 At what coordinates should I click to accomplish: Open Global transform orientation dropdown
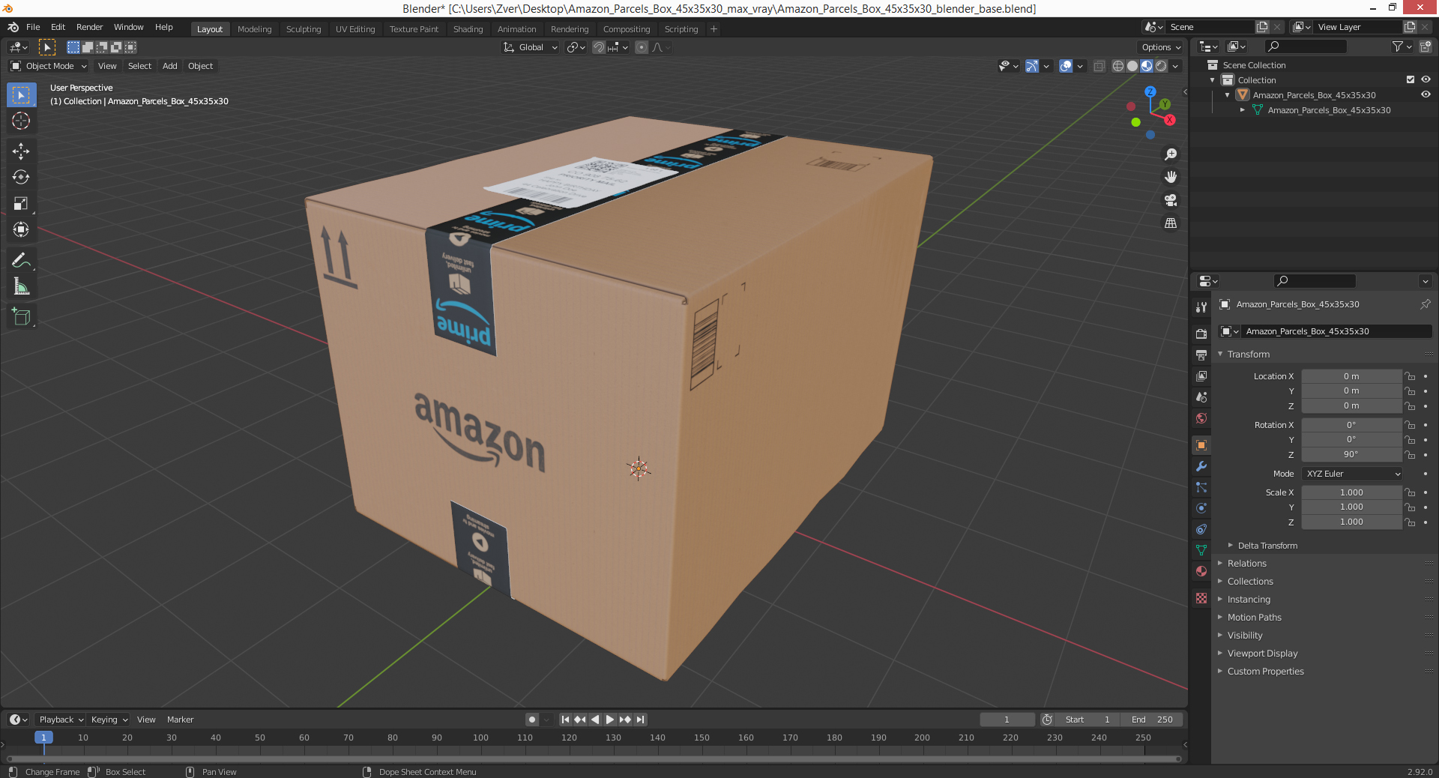531,47
